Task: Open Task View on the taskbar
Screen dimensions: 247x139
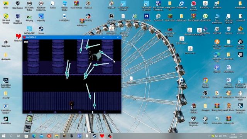Action: coord(19,136)
